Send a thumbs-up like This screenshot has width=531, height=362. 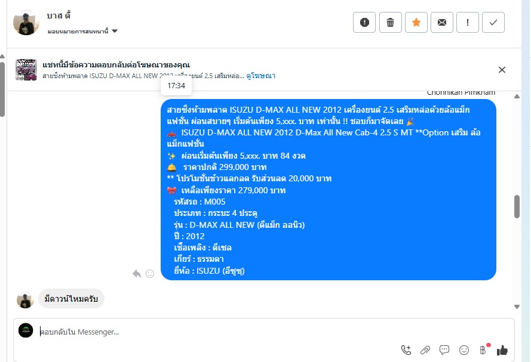502,350
